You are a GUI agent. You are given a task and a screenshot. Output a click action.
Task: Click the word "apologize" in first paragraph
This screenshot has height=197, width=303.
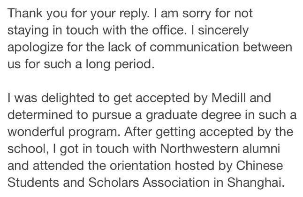(35, 48)
